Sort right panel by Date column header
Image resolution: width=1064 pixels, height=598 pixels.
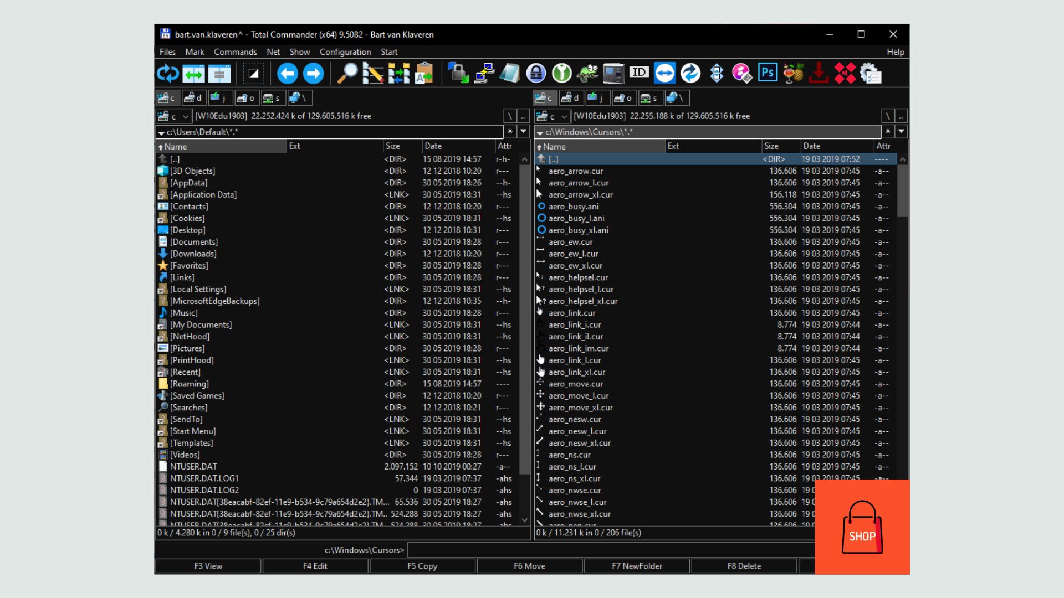837,146
